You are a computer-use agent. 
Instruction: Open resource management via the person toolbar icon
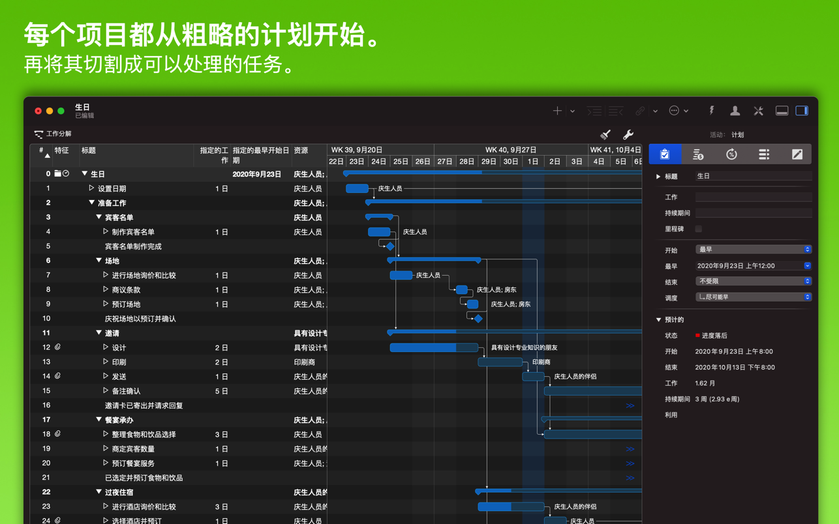[734, 110]
